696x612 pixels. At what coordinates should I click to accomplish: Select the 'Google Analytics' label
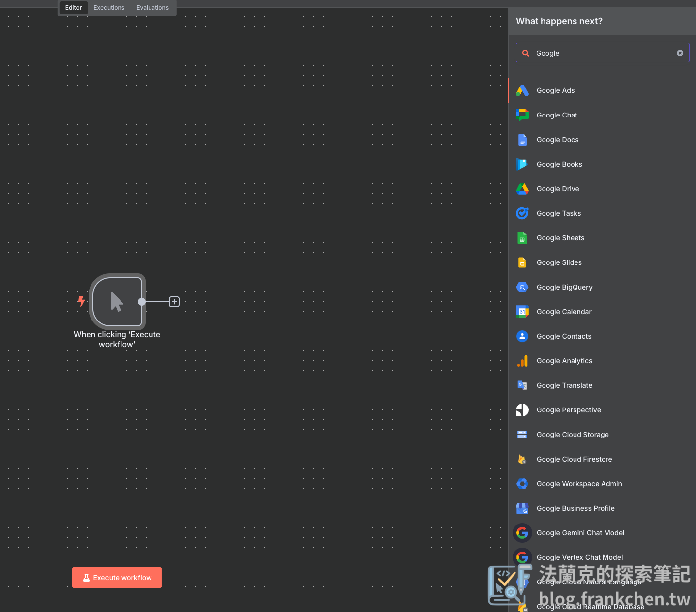click(x=565, y=361)
